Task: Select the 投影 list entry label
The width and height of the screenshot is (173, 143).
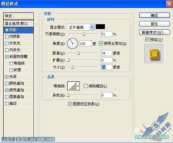Action: tap(13, 30)
